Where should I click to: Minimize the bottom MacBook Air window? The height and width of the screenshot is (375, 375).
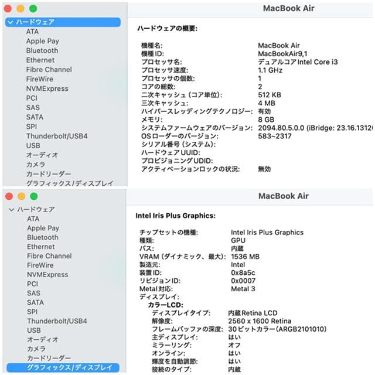pos(21,197)
